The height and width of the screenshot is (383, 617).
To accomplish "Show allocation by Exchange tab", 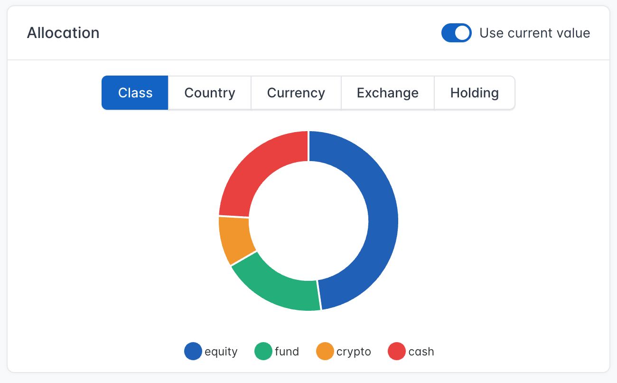I will (388, 93).
